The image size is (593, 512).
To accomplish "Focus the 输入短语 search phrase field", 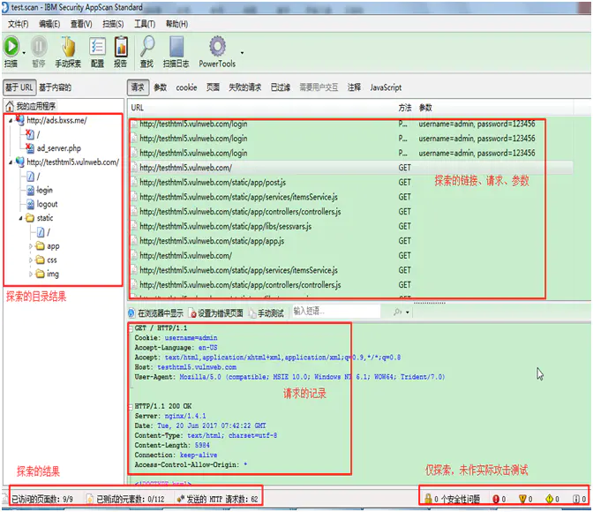I will tap(336, 312).
